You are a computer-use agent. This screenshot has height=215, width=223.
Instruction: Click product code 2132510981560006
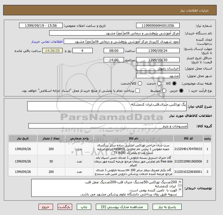tap(188, 161)
